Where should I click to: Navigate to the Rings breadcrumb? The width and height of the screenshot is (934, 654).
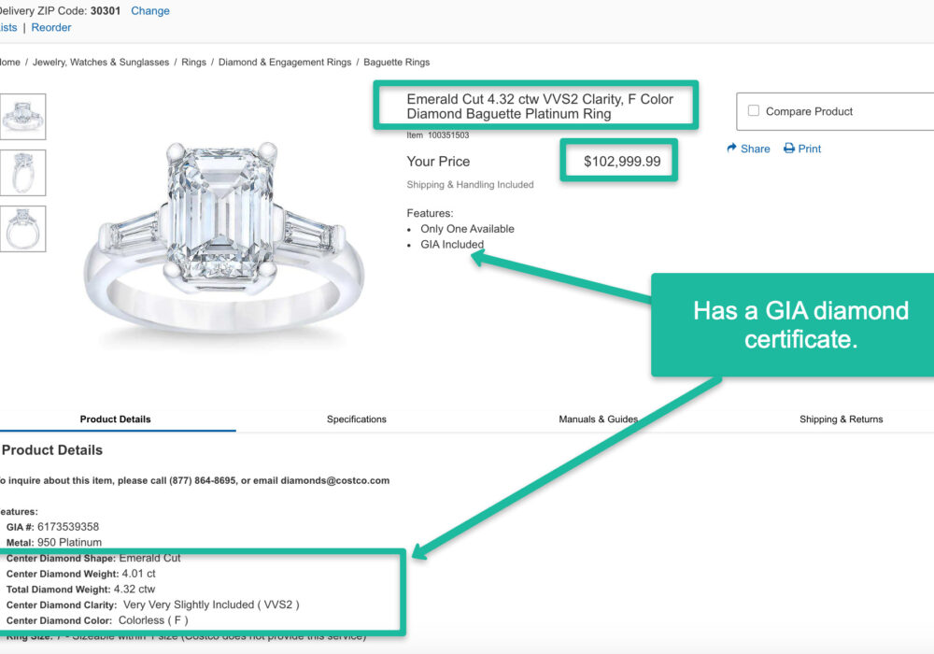193,63
